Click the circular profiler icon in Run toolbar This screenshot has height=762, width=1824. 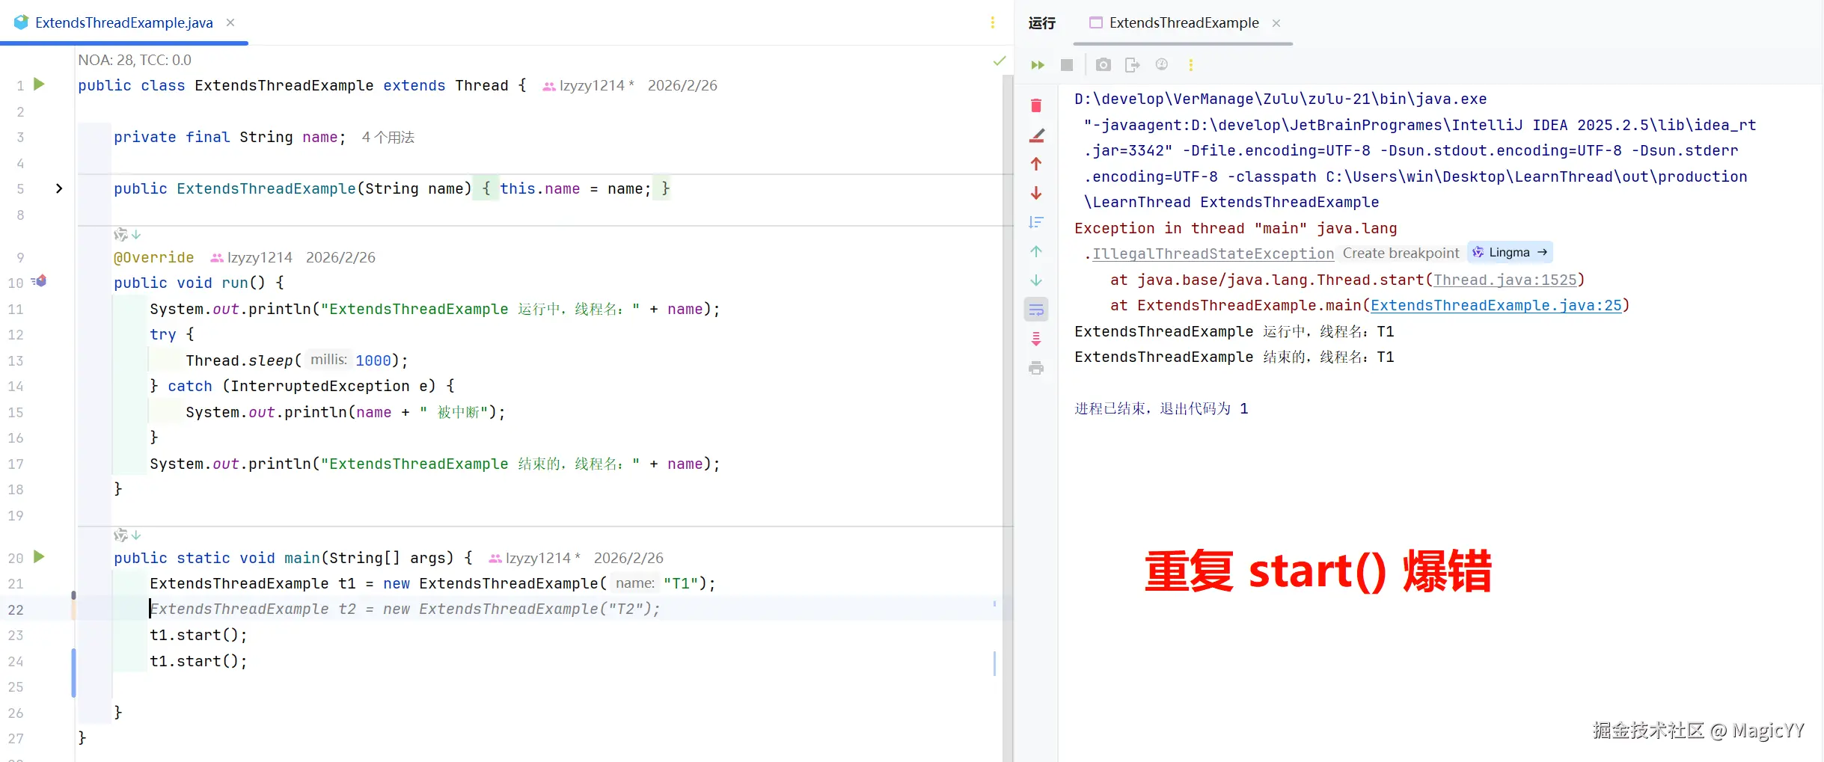pos(1162,64)
